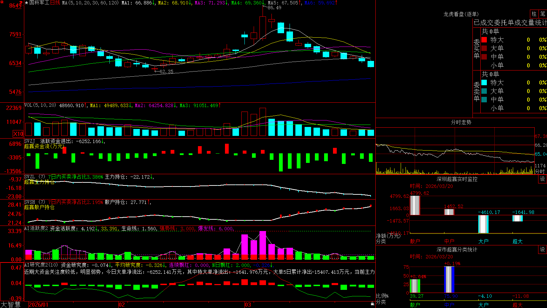Click the 超大 bar labeled -1641.98
The width and height of the screenshot is (547, 308).
click(x=518, y=218)
